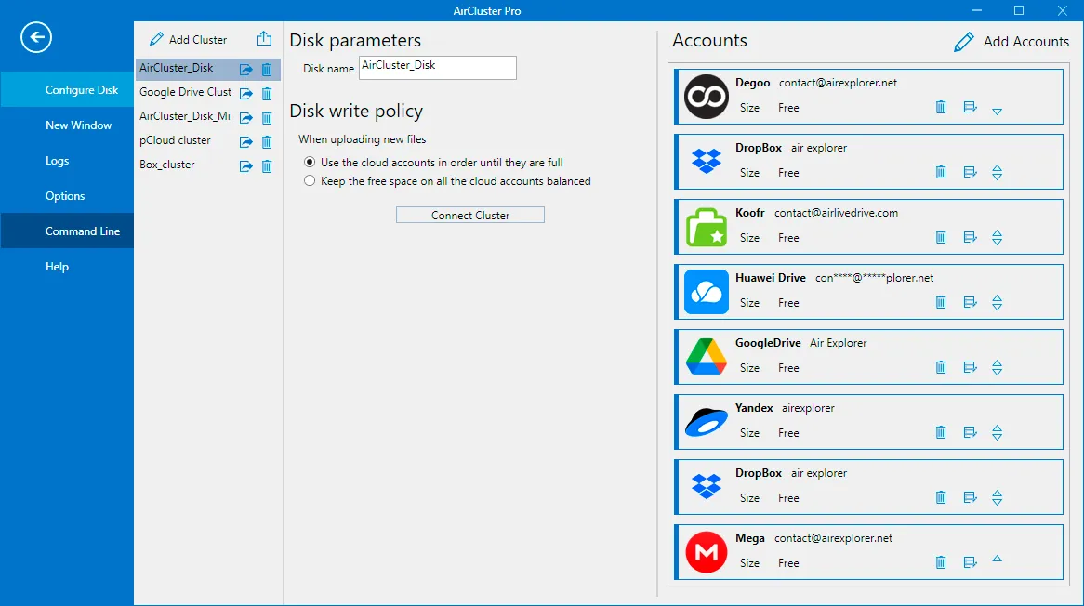Click the Mega account logo
The image size is (1084, 606).
click(x=706, y=552)
